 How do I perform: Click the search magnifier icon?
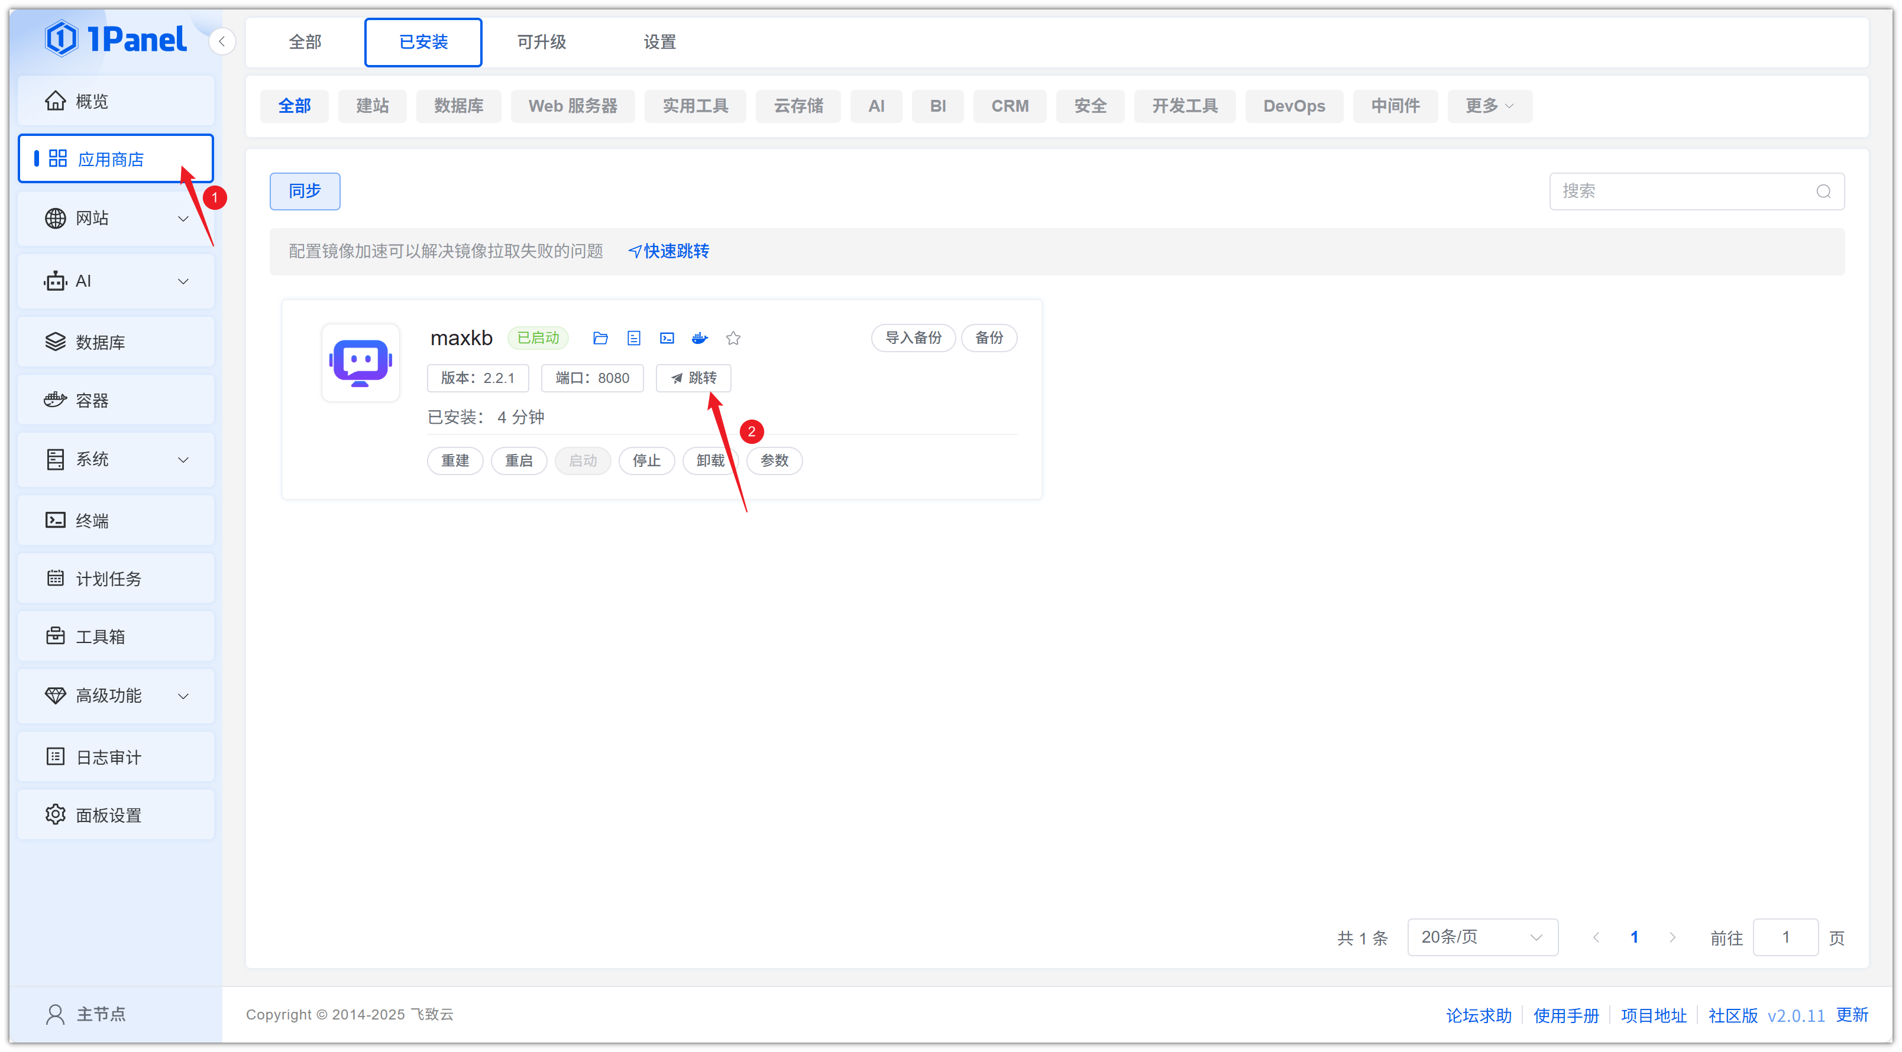pos(1823,192)
